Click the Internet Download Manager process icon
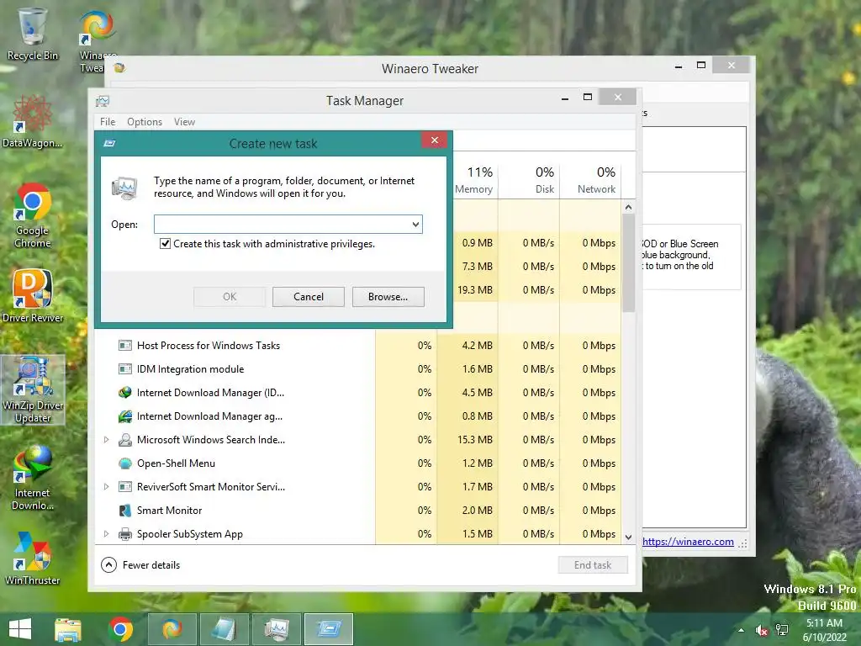Viewport: 861px width, 646px height. coord(125,393)
